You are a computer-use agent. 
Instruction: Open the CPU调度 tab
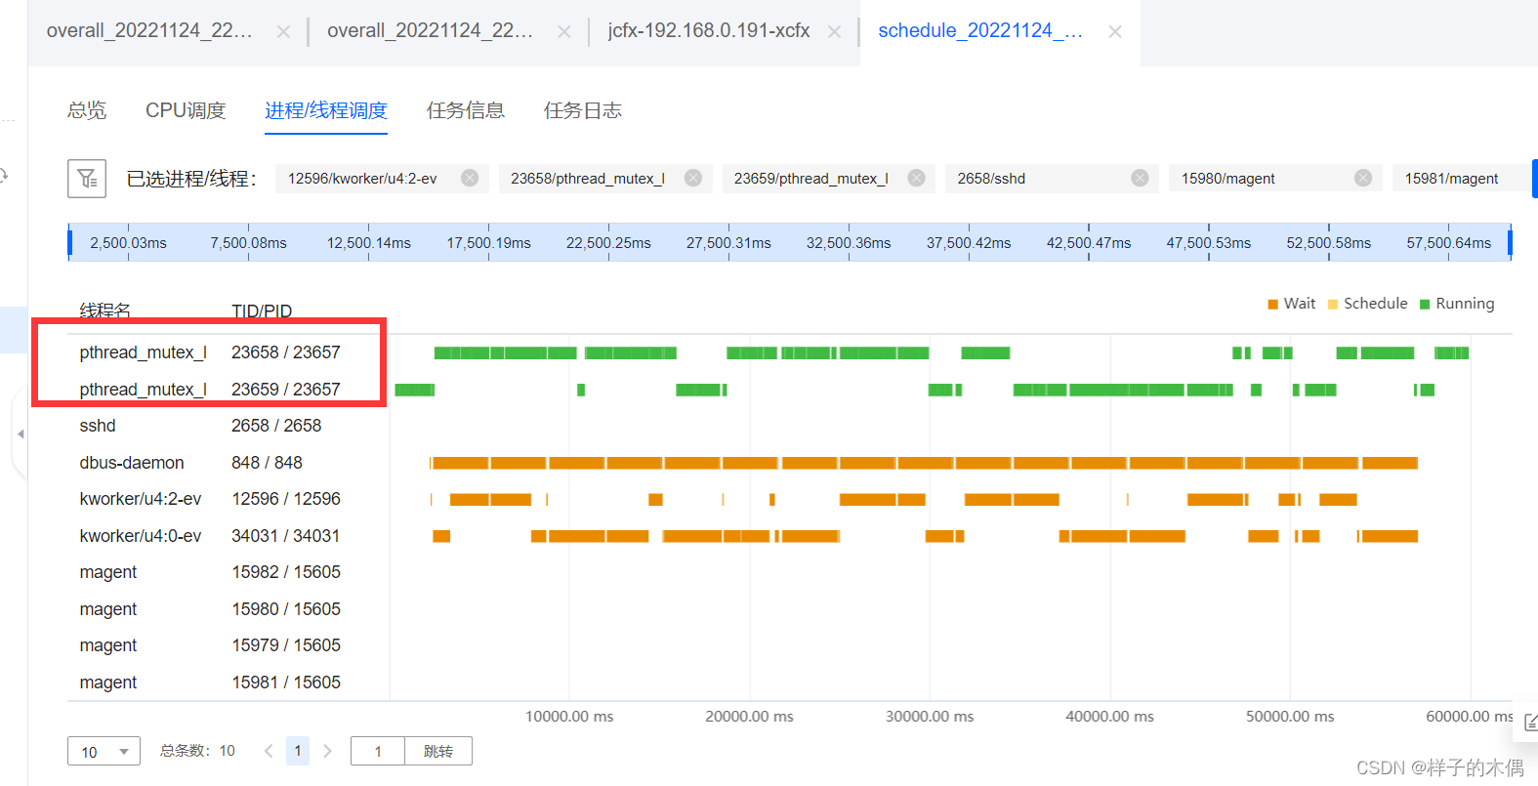(x=186, y=110)
